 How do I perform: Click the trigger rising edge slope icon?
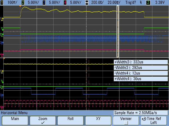point(141,3)
